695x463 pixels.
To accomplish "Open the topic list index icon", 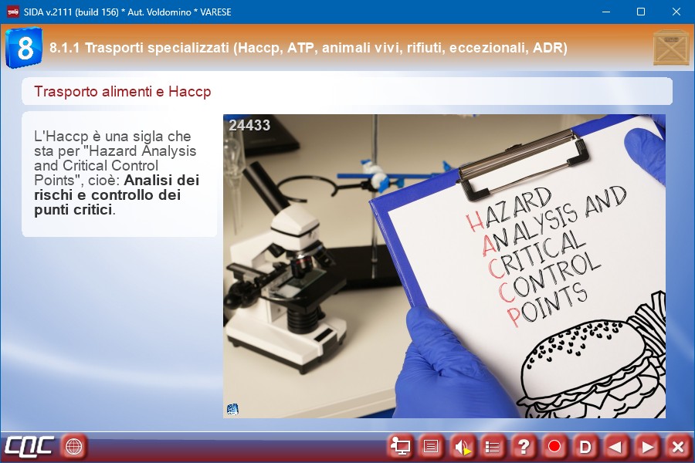I will coord(493,446).
